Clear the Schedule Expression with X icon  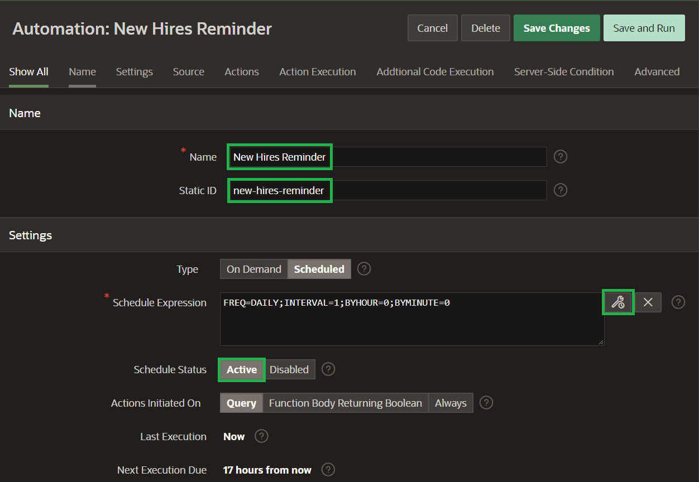[x=648, y=302]
